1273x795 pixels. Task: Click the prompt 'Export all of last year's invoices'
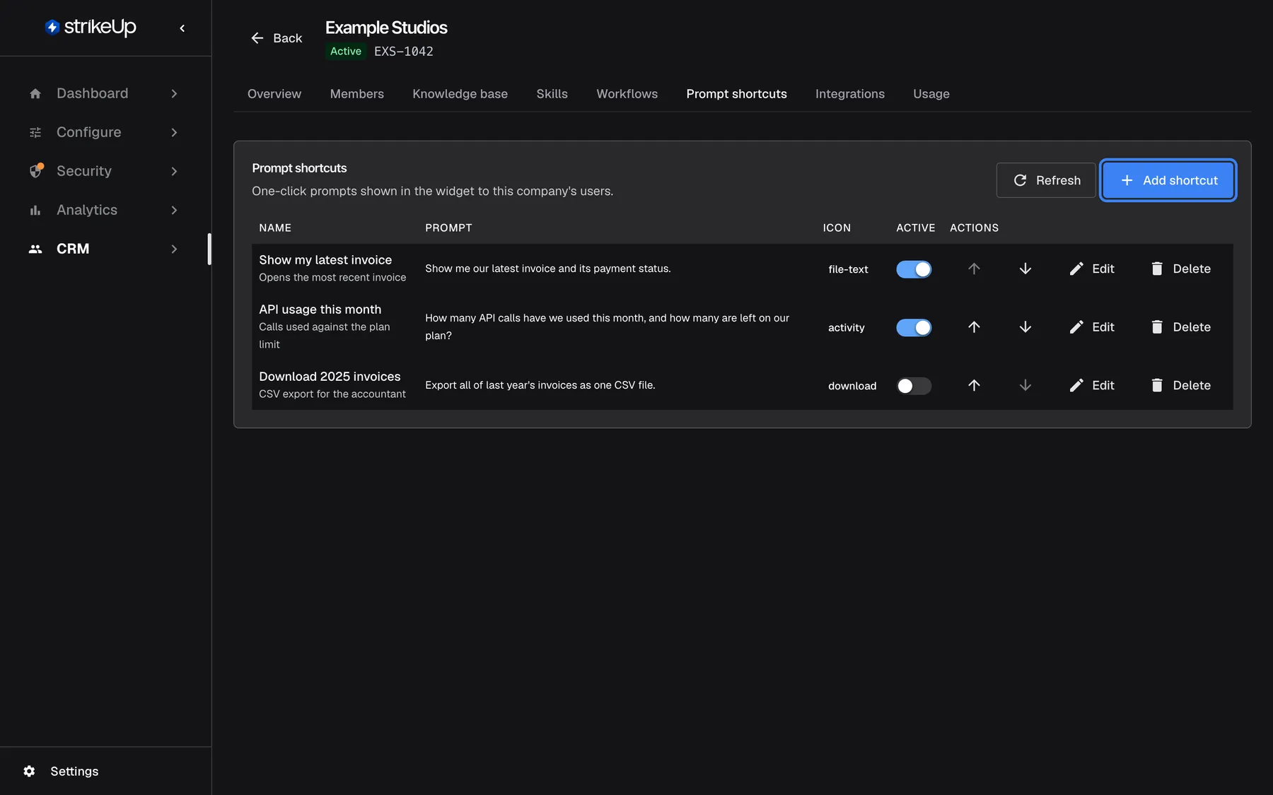click(540, 385)
